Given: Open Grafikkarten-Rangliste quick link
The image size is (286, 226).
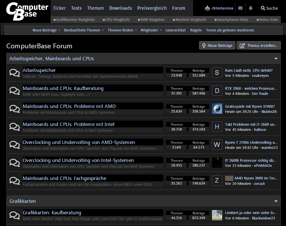Looking at the screenshot, I should click(x=74, y=20).
